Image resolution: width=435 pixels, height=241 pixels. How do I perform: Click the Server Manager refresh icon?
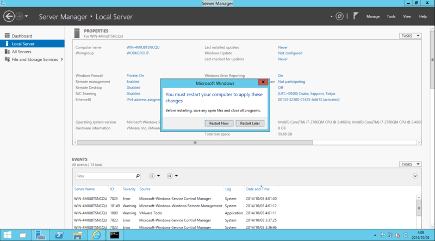point(339,16)
